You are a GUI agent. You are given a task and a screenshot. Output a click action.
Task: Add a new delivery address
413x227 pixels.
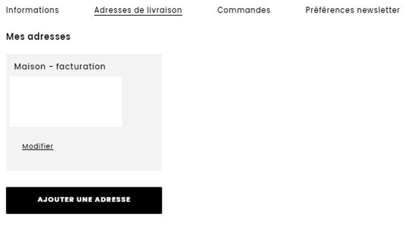(x=84, y=200)
